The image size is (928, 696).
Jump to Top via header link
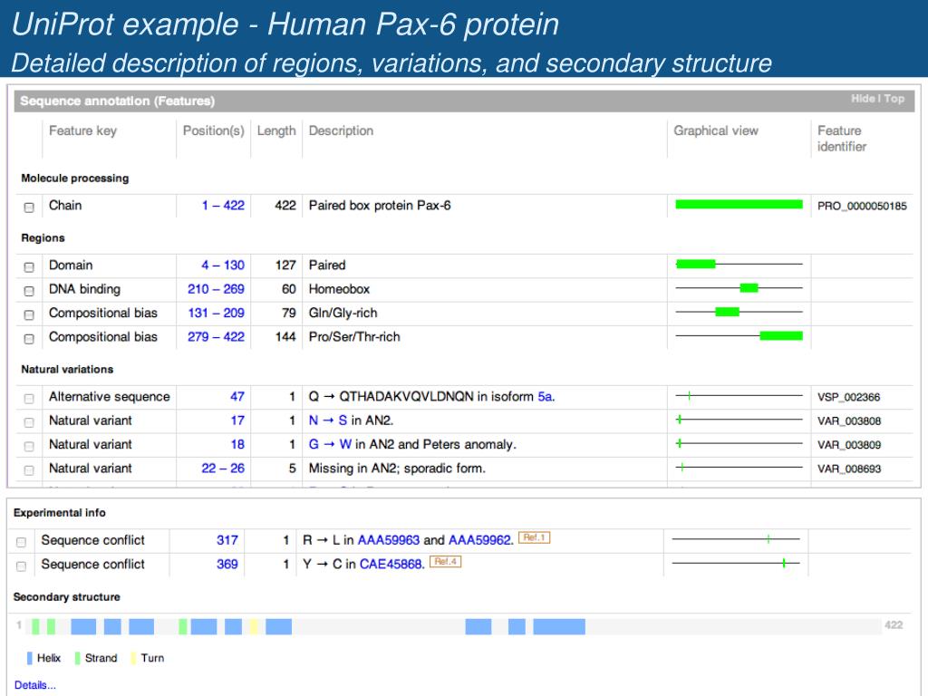tap(894, 99)
